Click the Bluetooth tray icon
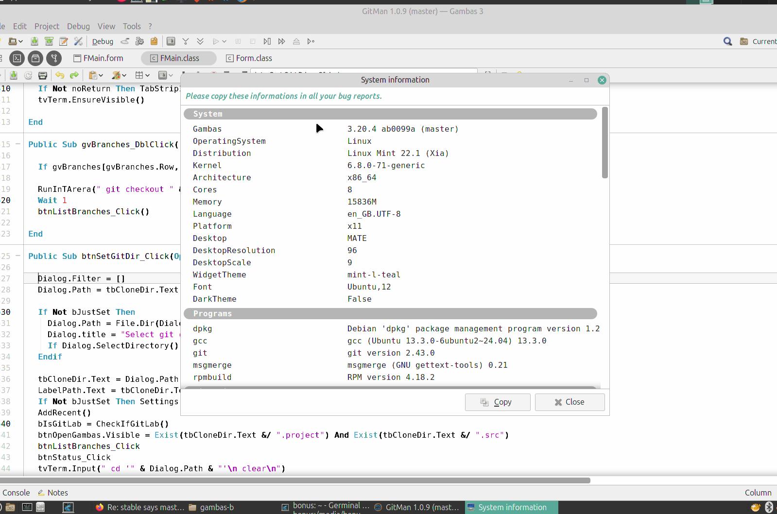777x514 pixels. click(x=769, y=507)
